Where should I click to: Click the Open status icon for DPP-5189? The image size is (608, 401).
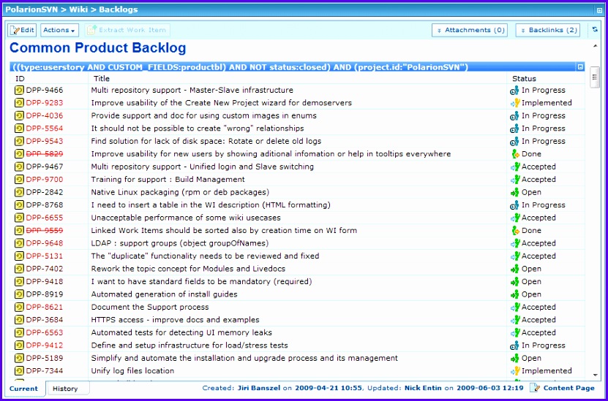pos(514,359)
